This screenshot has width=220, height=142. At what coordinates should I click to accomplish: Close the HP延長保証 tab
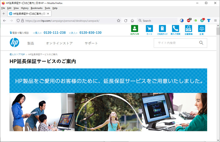[x=48, y=14]
